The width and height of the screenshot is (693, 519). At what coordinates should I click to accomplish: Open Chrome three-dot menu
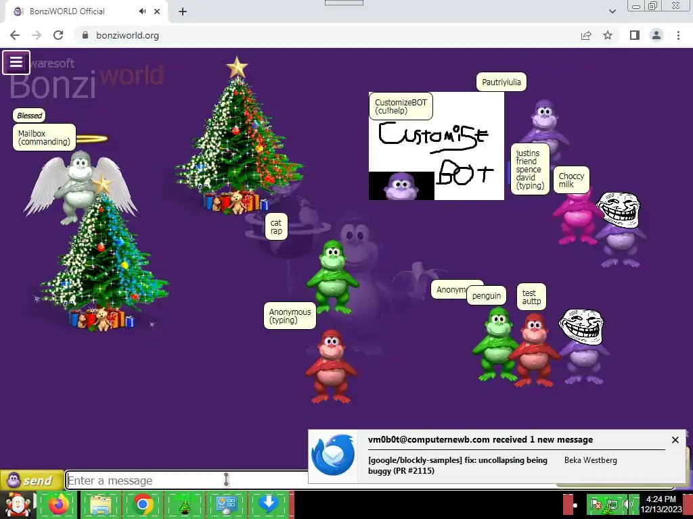678,35
